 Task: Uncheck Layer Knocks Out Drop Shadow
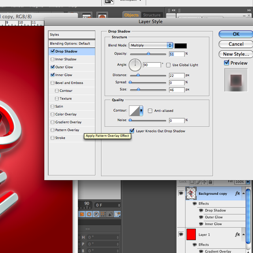click(132, 131)
